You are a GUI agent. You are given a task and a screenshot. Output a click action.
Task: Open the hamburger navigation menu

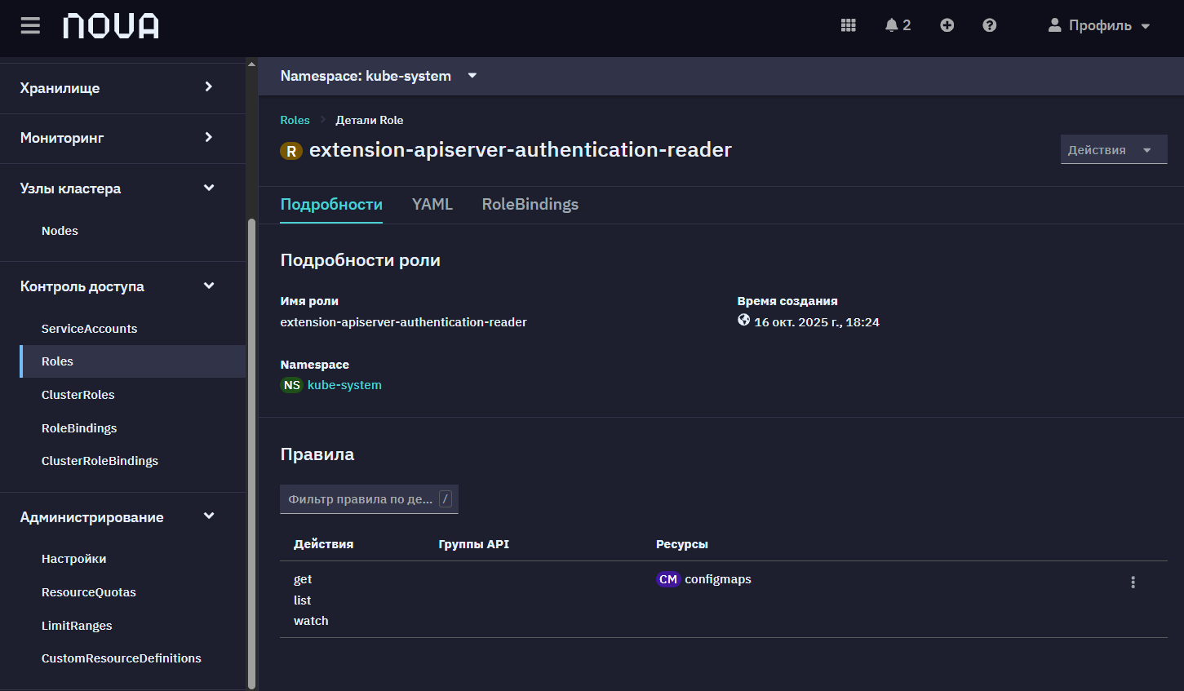point(30,25)
